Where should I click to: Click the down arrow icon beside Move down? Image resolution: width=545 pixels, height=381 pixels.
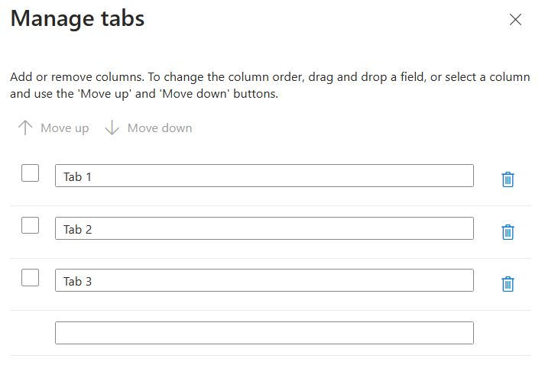point(112,128)
